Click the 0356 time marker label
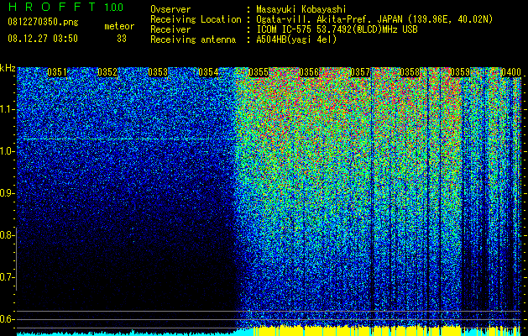 pos(309,72)
